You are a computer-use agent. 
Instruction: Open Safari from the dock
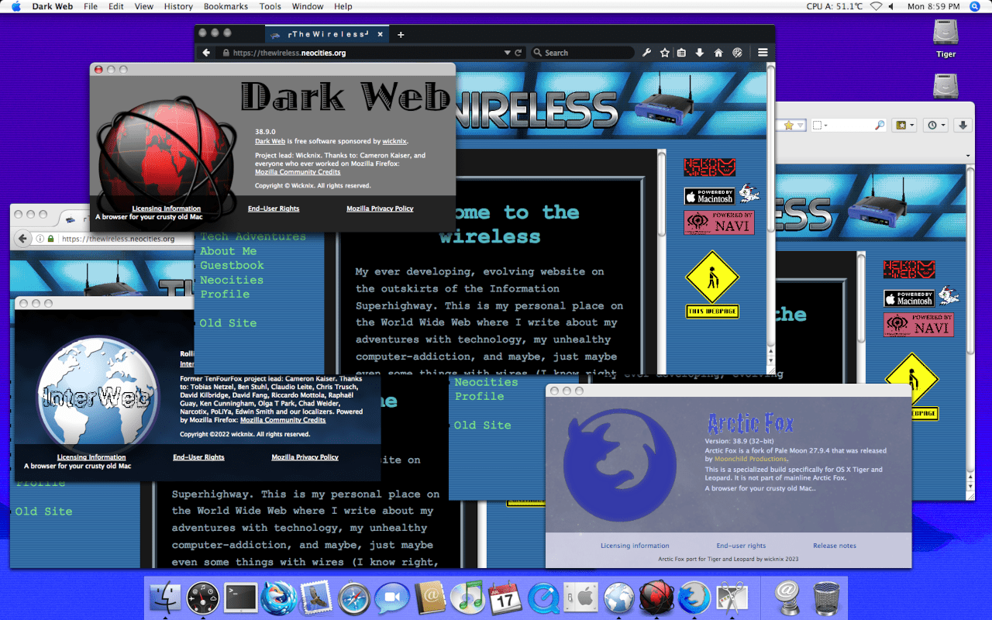coord(354,598)
